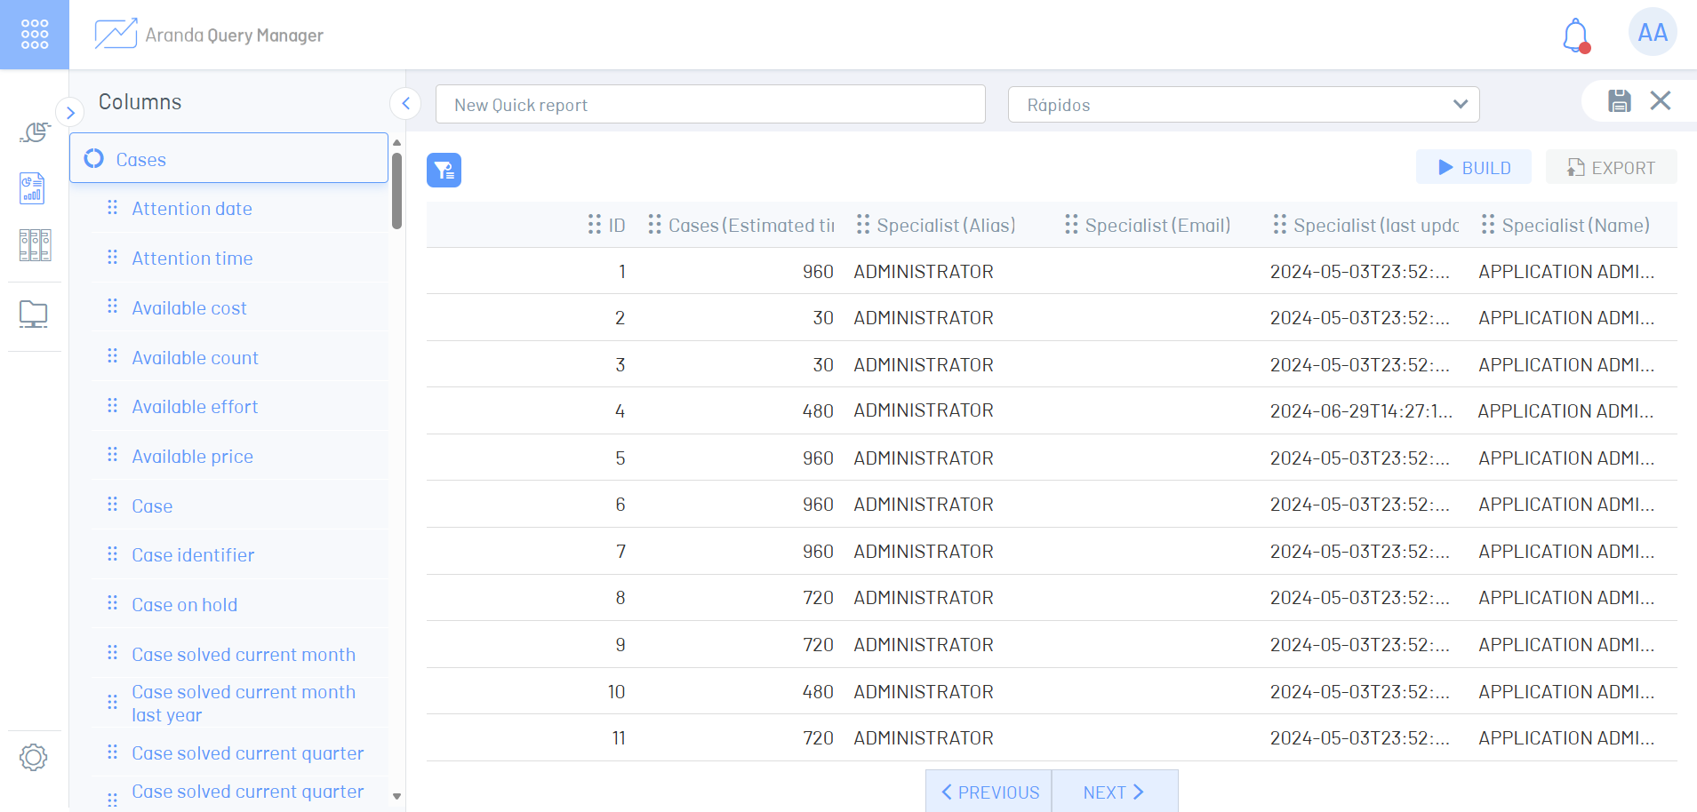The width and height of the screenshot is (1697, 812).
Task: Collapse the Columns panel with chevron
Action: [x=405, y=104]
